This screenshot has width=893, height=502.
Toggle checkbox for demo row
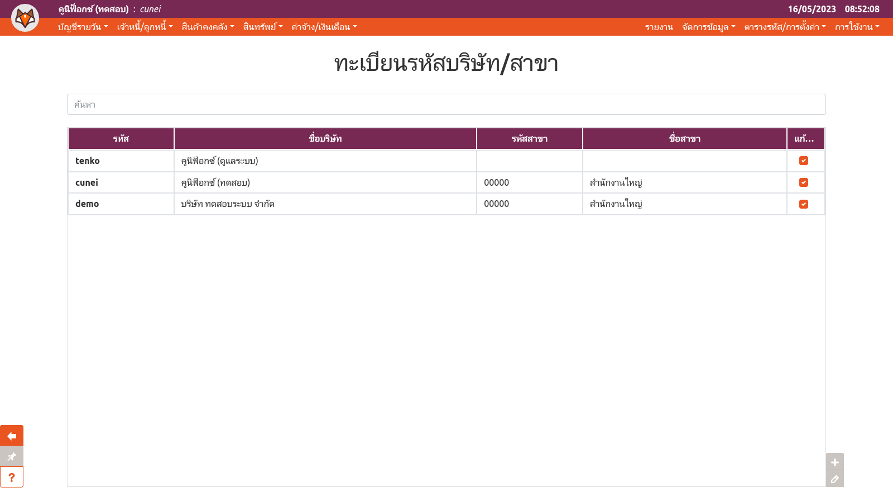803,204
